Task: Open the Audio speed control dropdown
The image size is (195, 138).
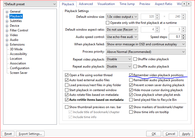Action: (122, 37)
